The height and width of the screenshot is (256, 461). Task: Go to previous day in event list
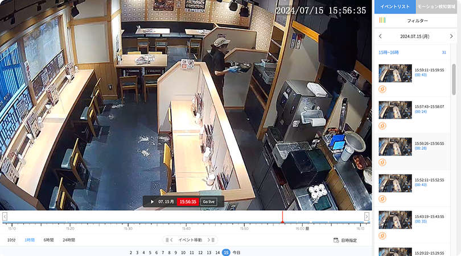pos(381,36)
